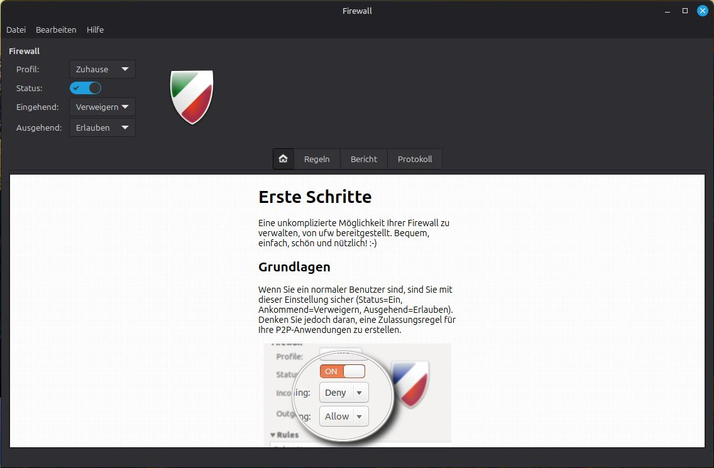
Task: Maximize the Firewall window
Action: (x=685, y=11)
